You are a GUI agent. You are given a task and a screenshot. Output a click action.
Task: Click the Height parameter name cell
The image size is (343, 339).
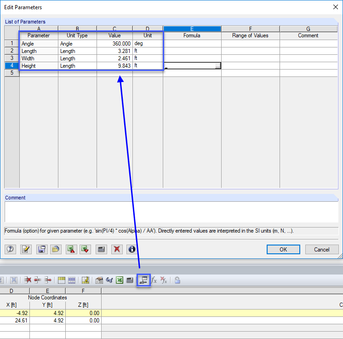pyautogui.click(x=39, y=66)
